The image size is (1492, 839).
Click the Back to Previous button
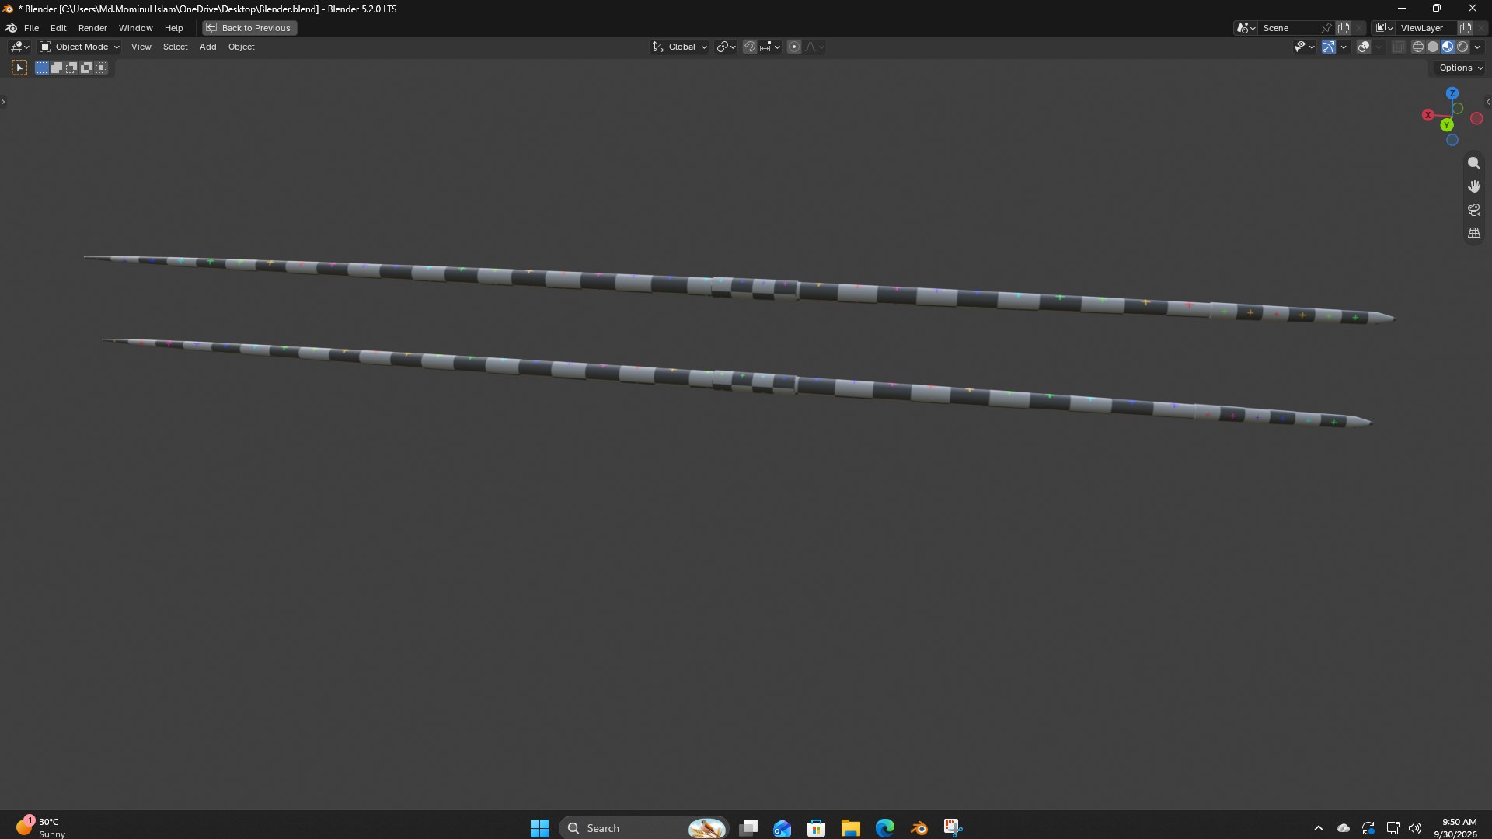[249, 28]
